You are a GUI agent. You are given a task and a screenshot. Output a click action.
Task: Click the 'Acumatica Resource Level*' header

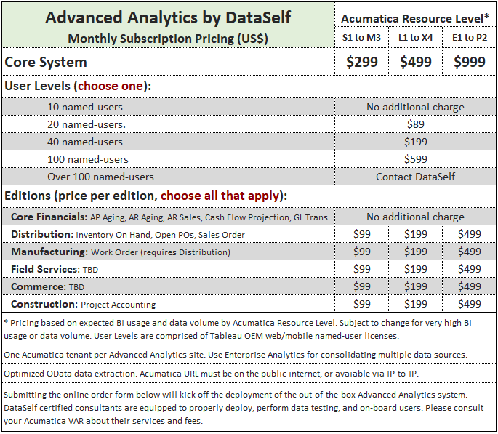(x=415, y=18)
